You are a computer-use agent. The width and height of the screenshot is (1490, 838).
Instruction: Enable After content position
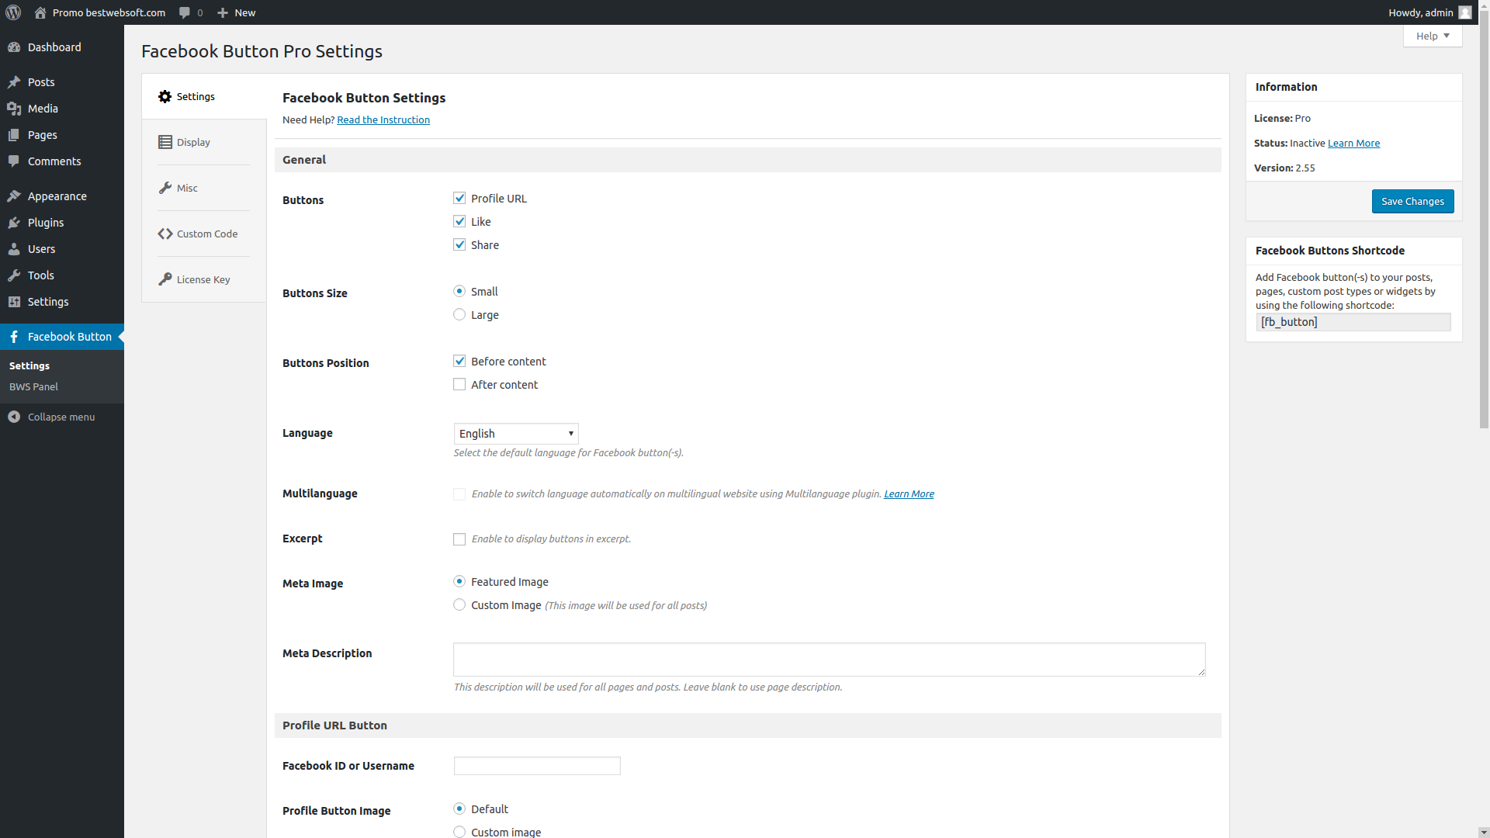[459, 385]
